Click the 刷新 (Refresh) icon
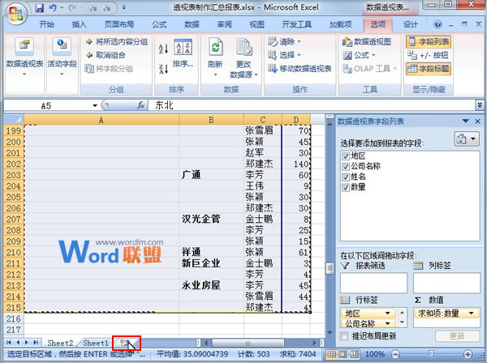The height and width of the screenshot is (363, 487). pos(215,46)
